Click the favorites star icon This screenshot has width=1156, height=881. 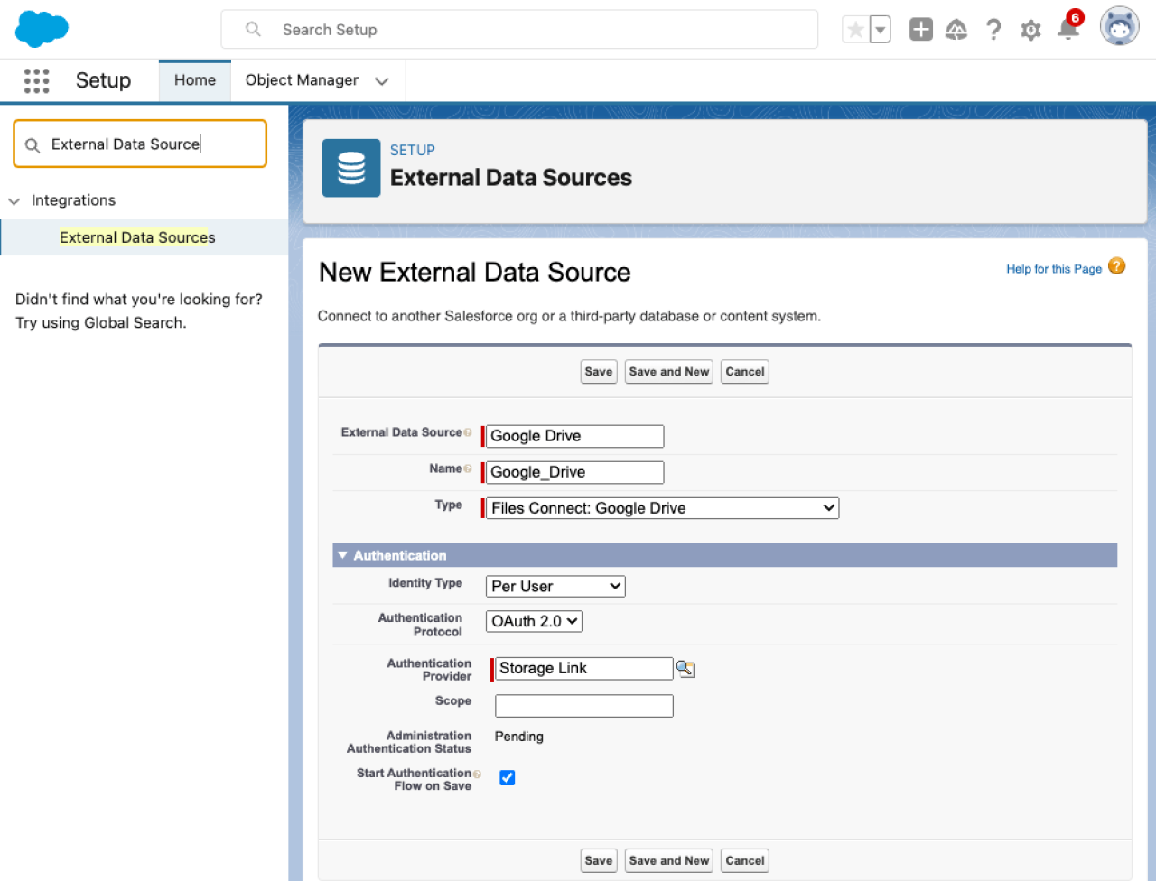click(x=855, y=30)
